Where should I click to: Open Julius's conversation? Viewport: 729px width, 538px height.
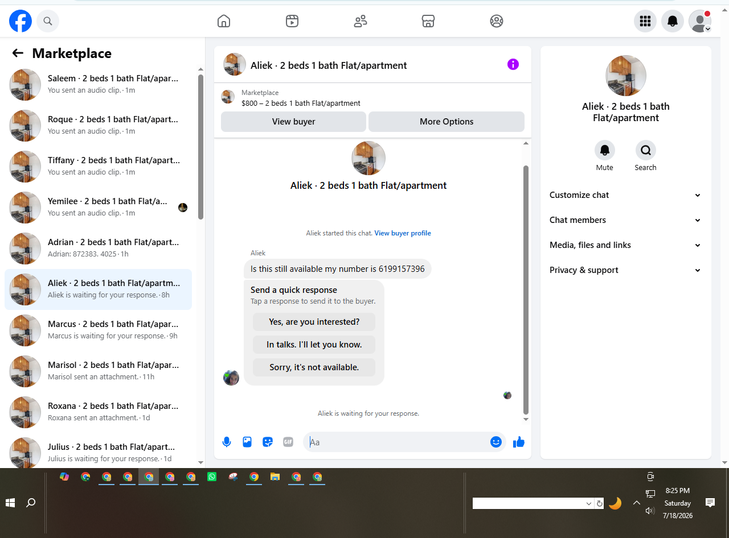click(98, 451)
